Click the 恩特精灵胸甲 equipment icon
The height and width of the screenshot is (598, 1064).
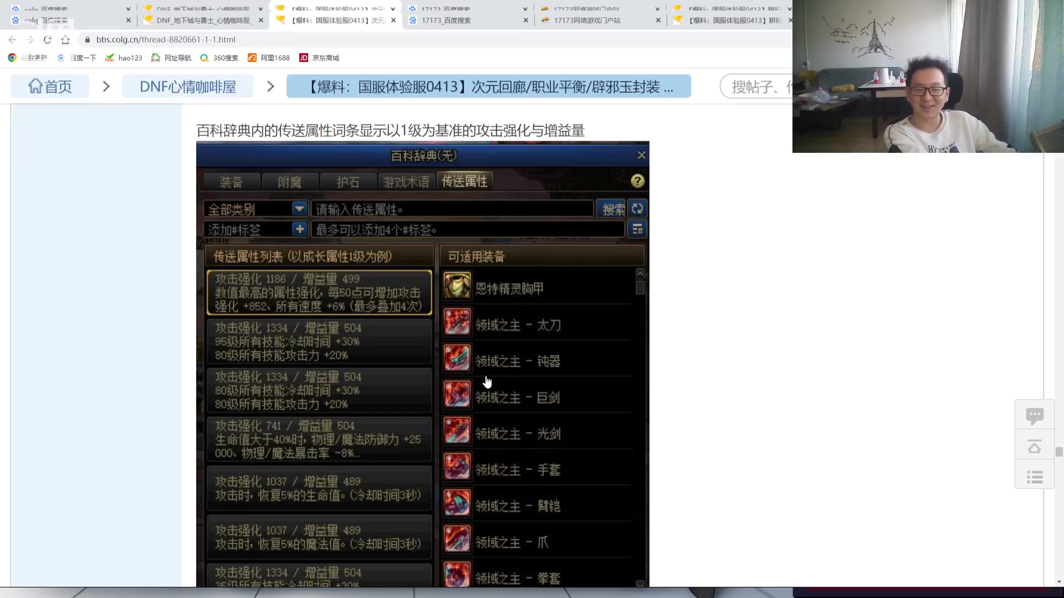[x=457, y=286]
